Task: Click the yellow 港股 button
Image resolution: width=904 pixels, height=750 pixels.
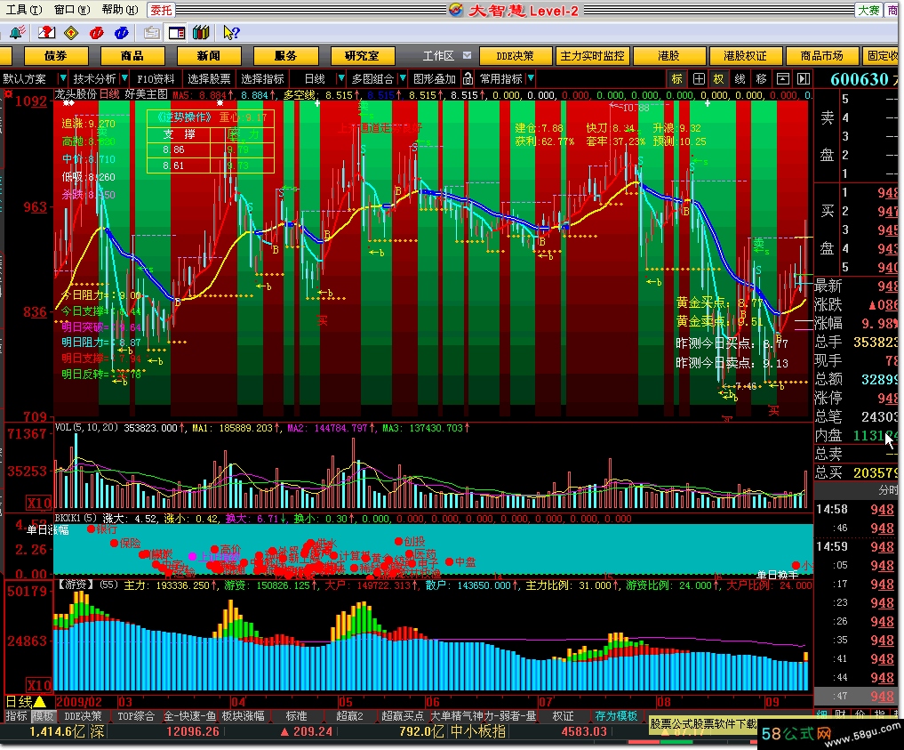Action: click(668, 56)
